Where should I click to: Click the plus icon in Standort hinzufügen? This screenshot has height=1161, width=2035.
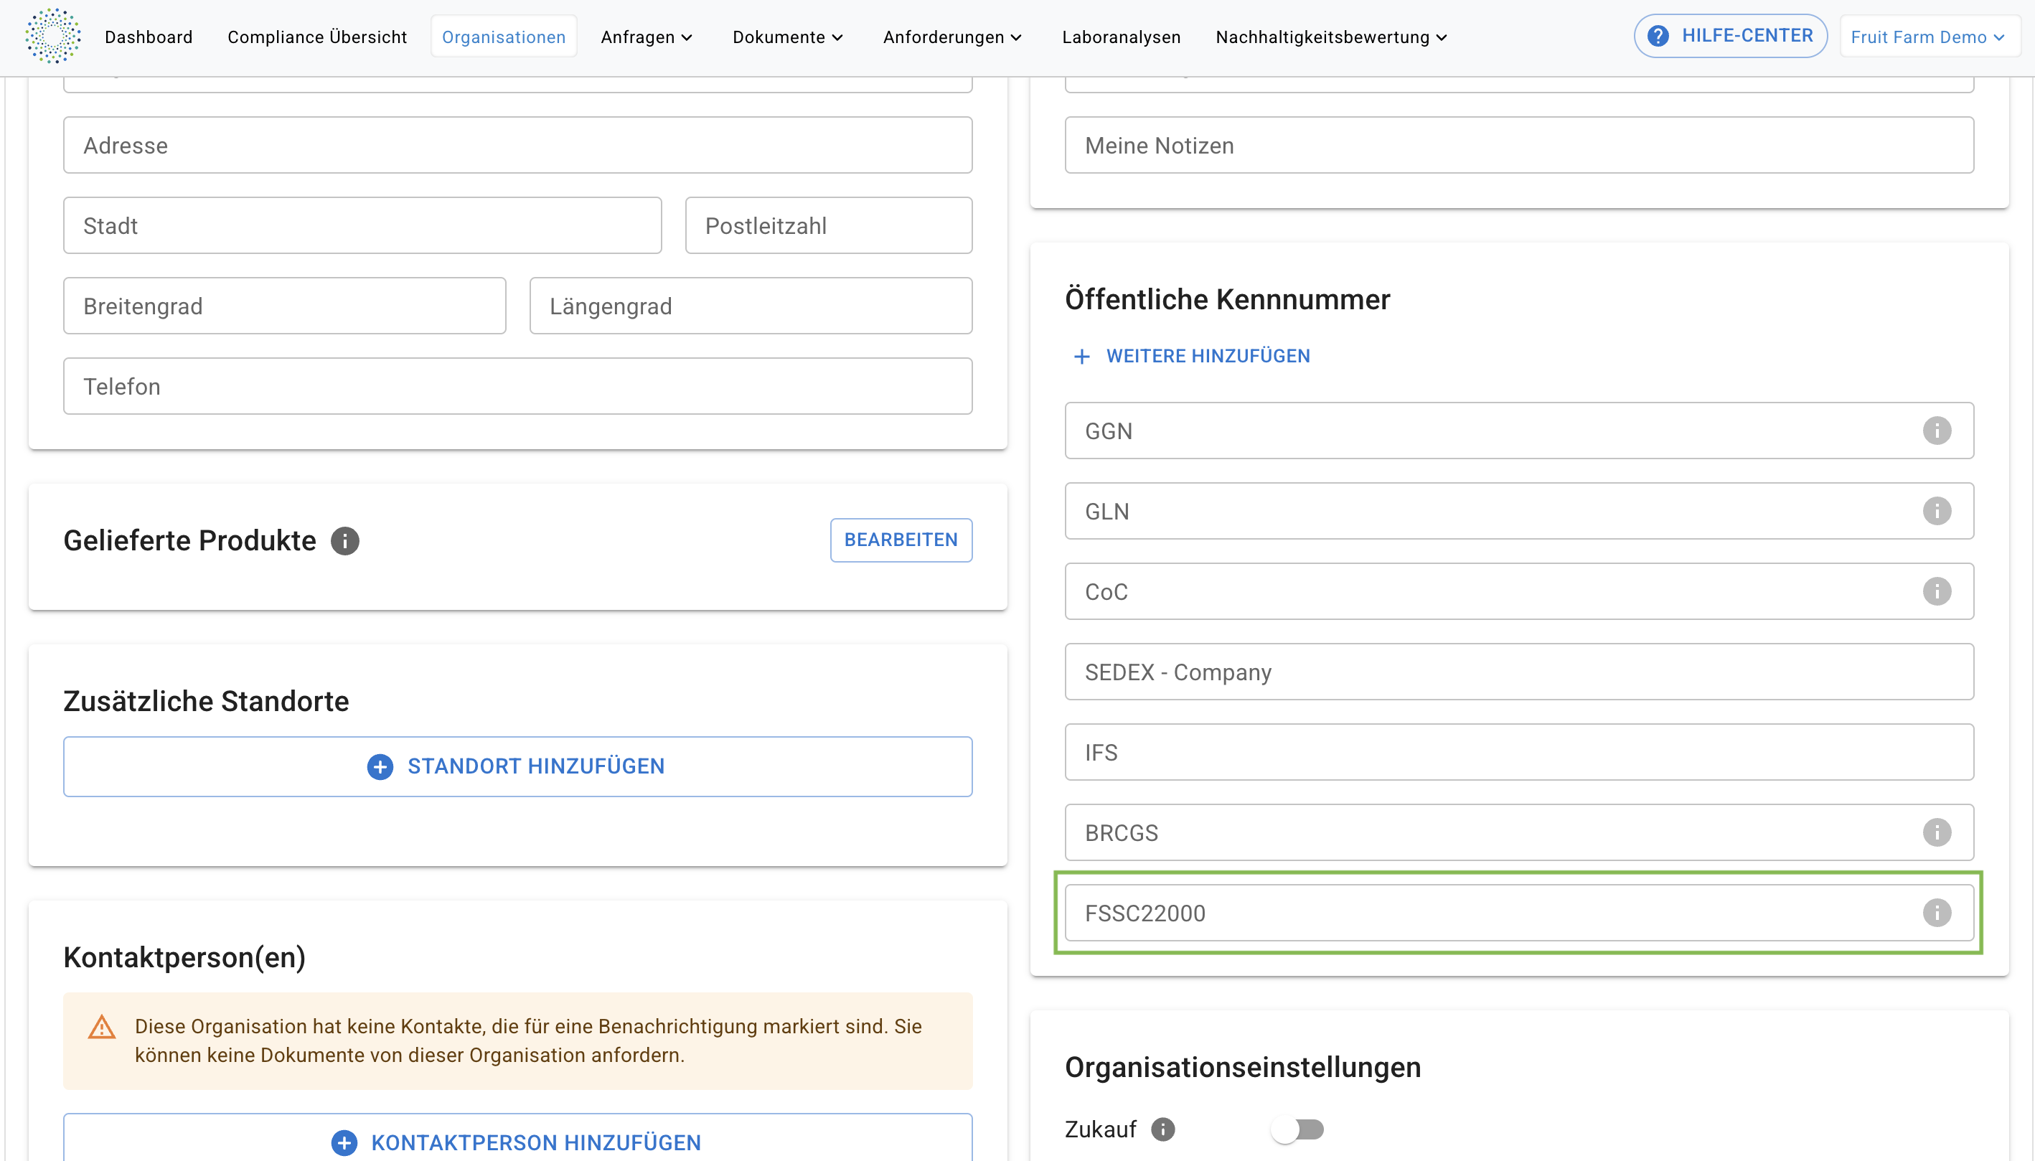point(380,766)
